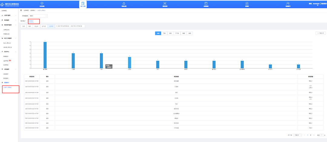Open the bowl-icon dine-in ordering module
327x142 pixels.
coord(124,4)
